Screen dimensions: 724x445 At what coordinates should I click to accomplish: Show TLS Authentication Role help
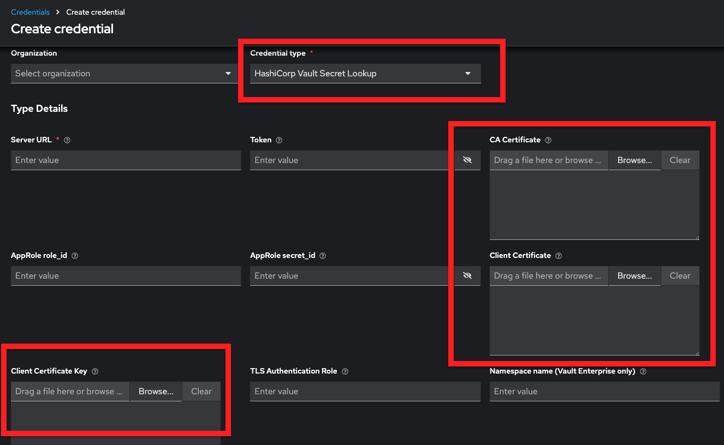pos(345,371)
